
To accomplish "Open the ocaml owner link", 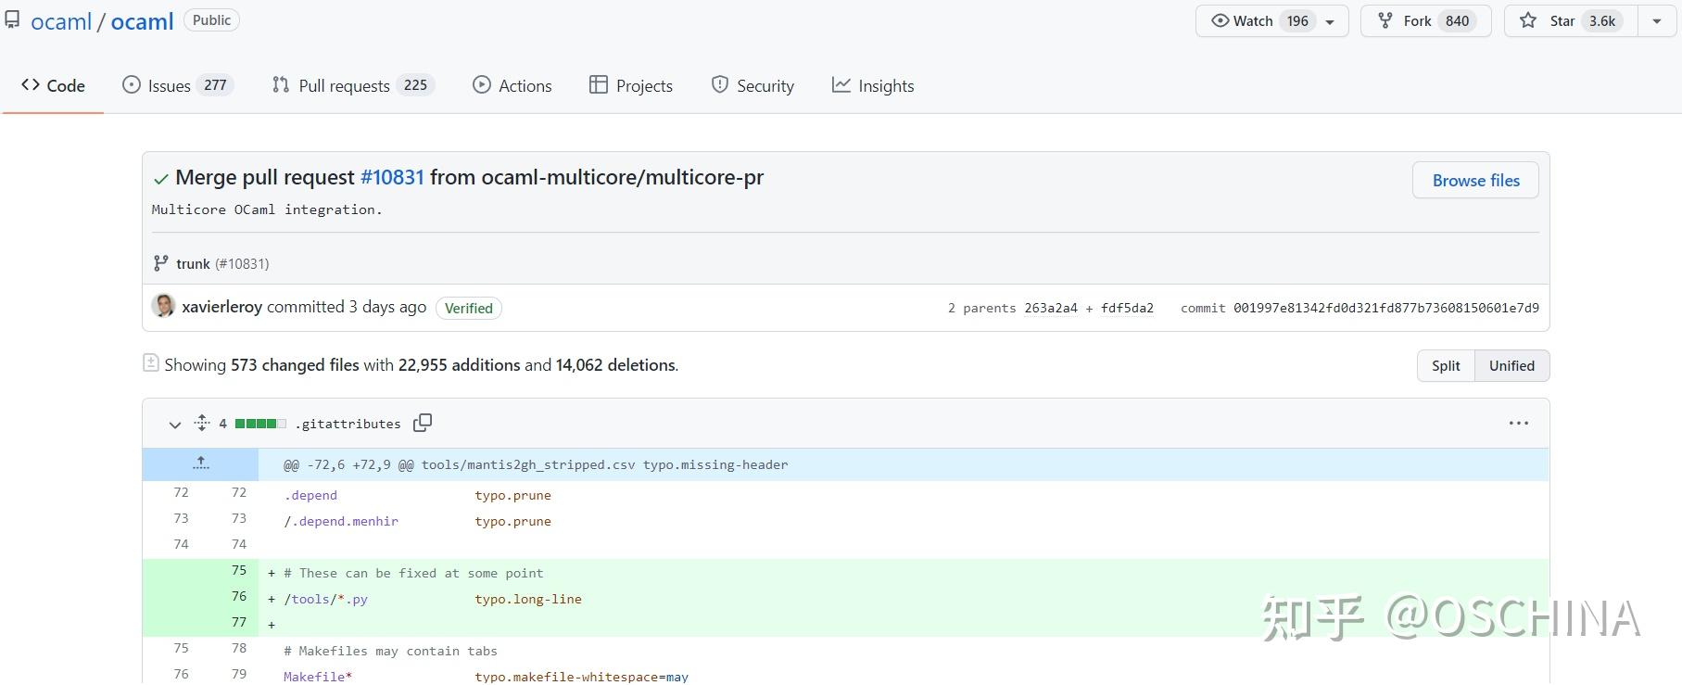I will 61,21.
